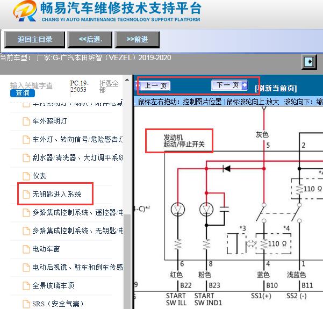Image resolution: width=323 pixels, height=309 pixels.
Task: Open the 车外照明灯 tree item
Action: pyautogui.click(x=49, y=121)
